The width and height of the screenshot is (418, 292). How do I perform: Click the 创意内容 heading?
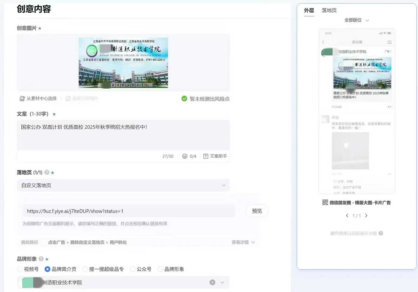pos(34,9)
